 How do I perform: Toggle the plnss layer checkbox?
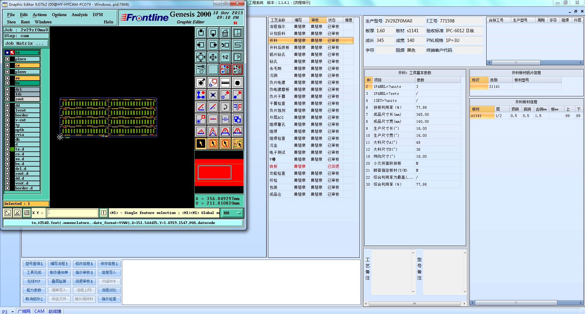pos(8,72)
